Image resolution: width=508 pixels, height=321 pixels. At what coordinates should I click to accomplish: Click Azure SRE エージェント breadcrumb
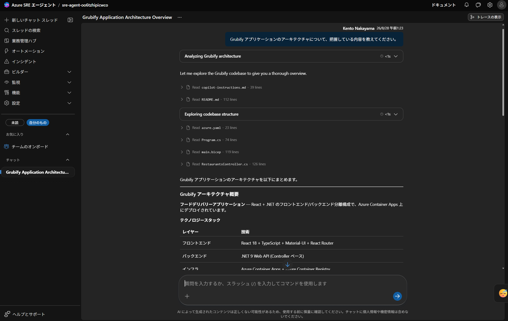pos(33,5)
